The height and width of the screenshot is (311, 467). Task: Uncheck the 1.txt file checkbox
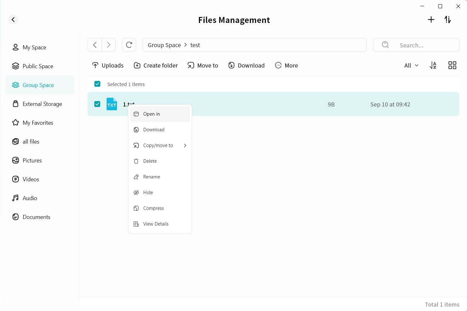coord(97,104)
